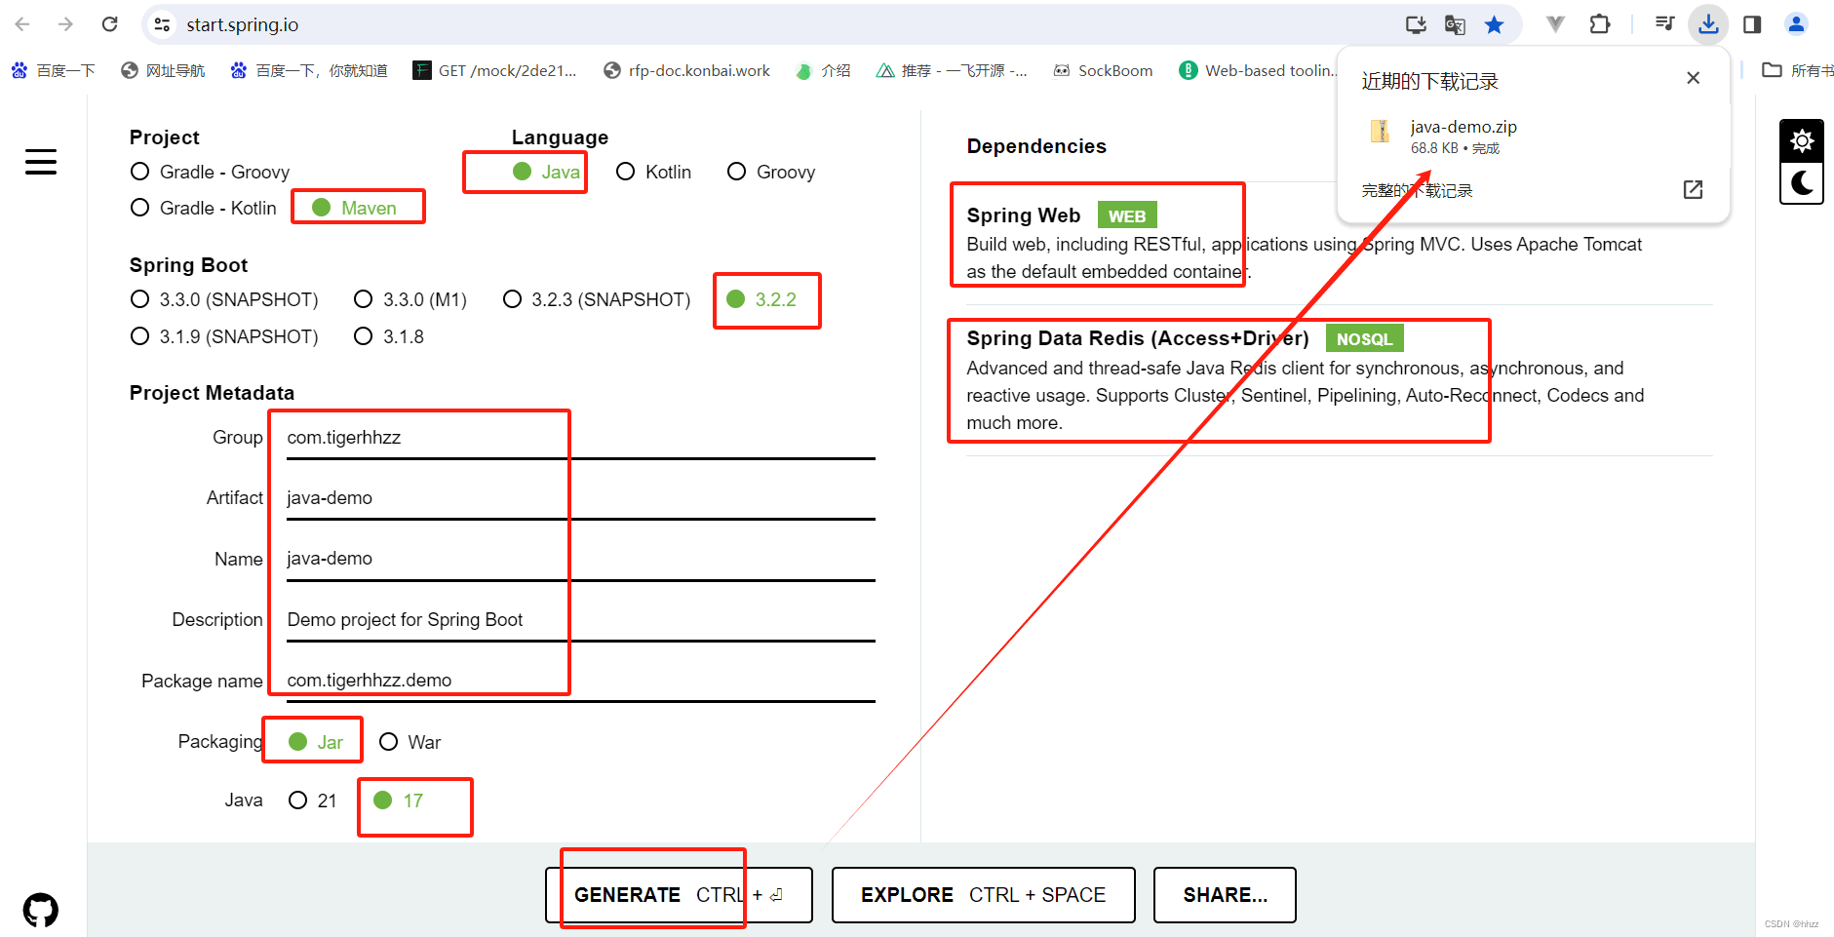
Task: Open rfp-doc.konbai.work bookmark
Action: click(x=687, y=70)
